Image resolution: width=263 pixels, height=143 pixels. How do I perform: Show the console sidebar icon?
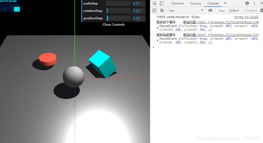(x=154, y=10)
